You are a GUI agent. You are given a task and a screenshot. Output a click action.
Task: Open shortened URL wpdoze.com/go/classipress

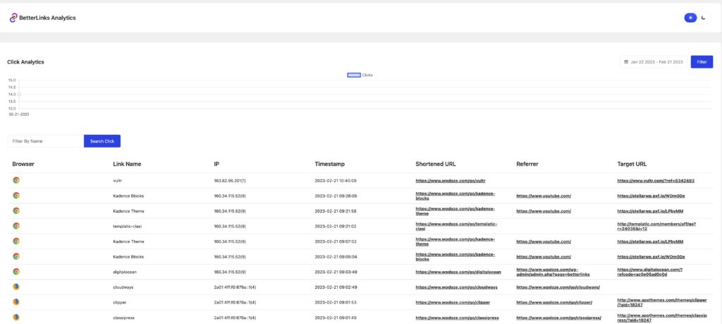point(457,318)
